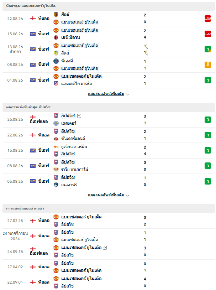216x290 pixels.
Task: Click the Atletico Madrid crest icon
Action: [x=56, y=84]
